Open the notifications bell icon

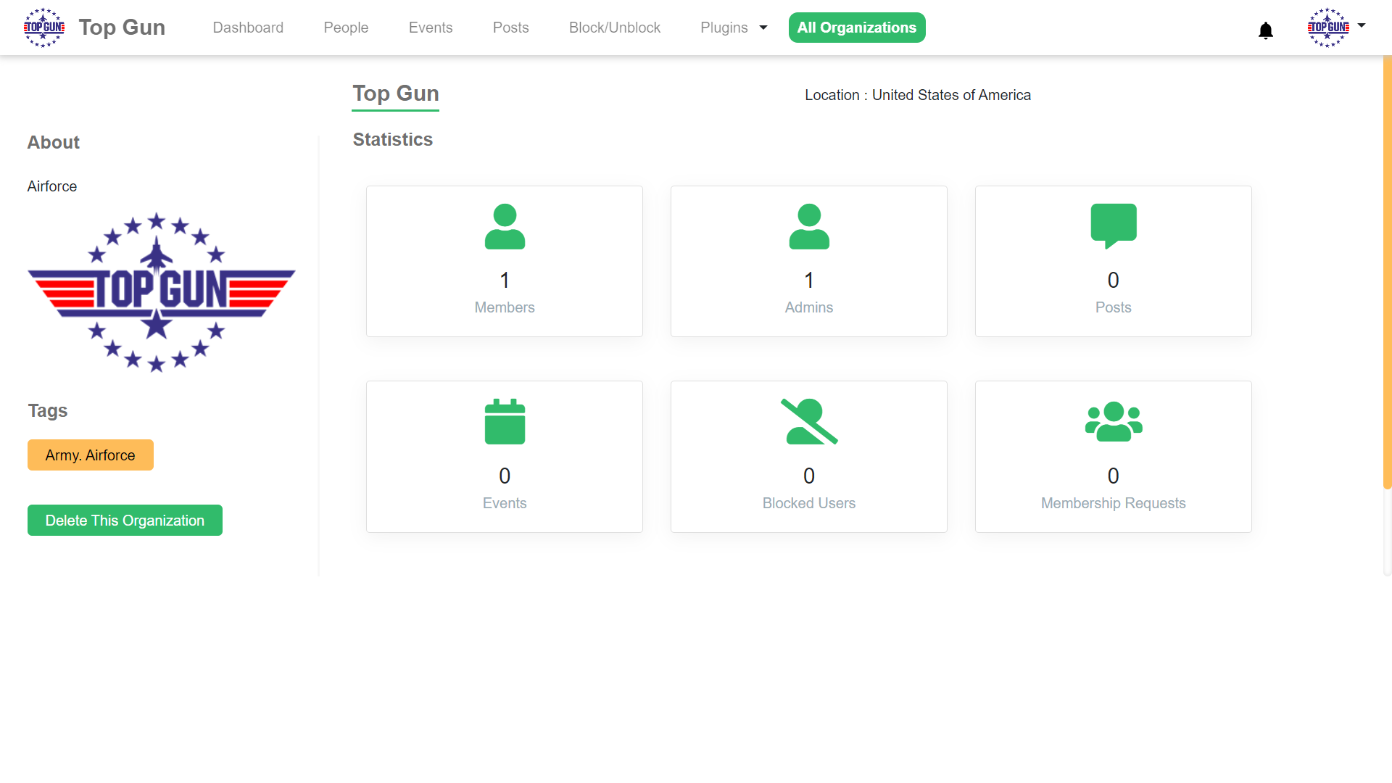point(1266,30)
